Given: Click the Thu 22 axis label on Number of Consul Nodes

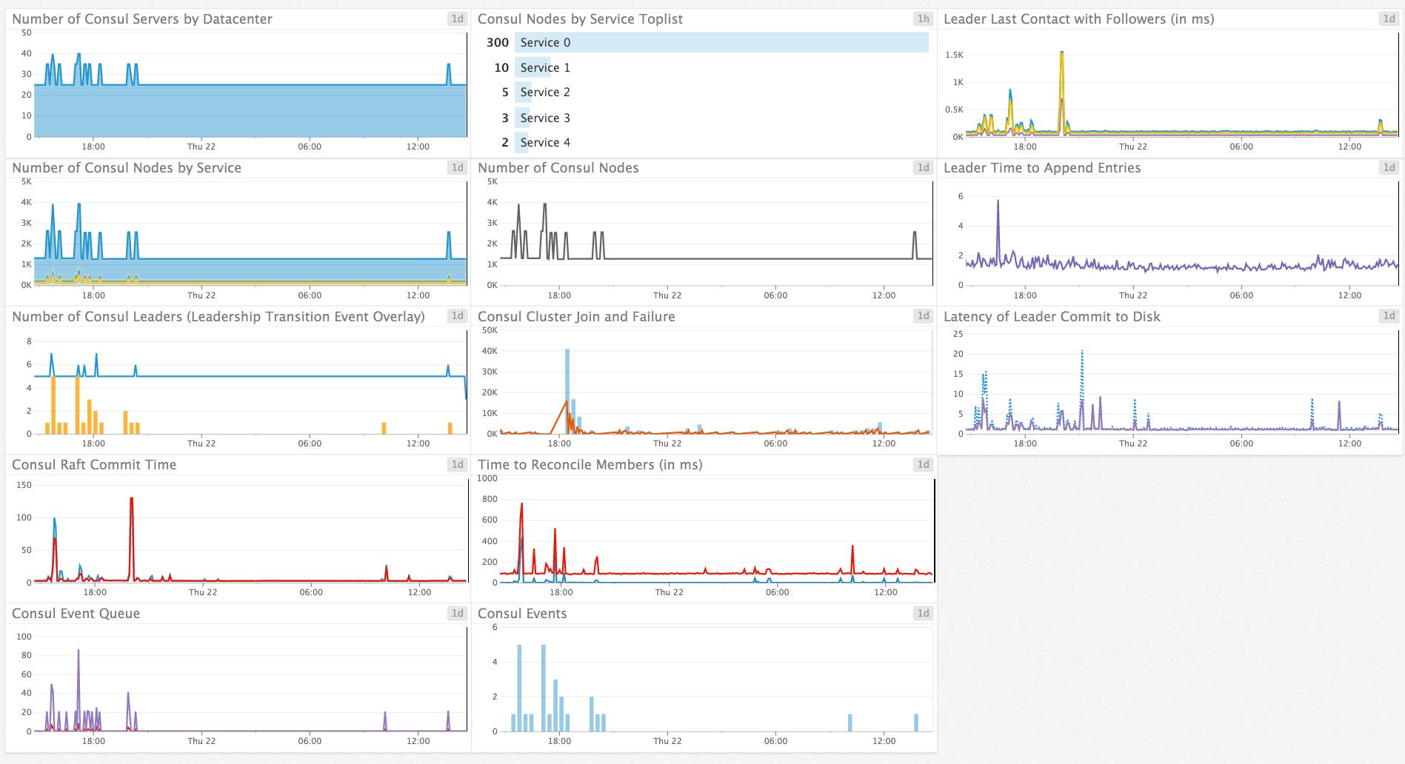Looking at the screenshot, I should (x=667, y=295).
